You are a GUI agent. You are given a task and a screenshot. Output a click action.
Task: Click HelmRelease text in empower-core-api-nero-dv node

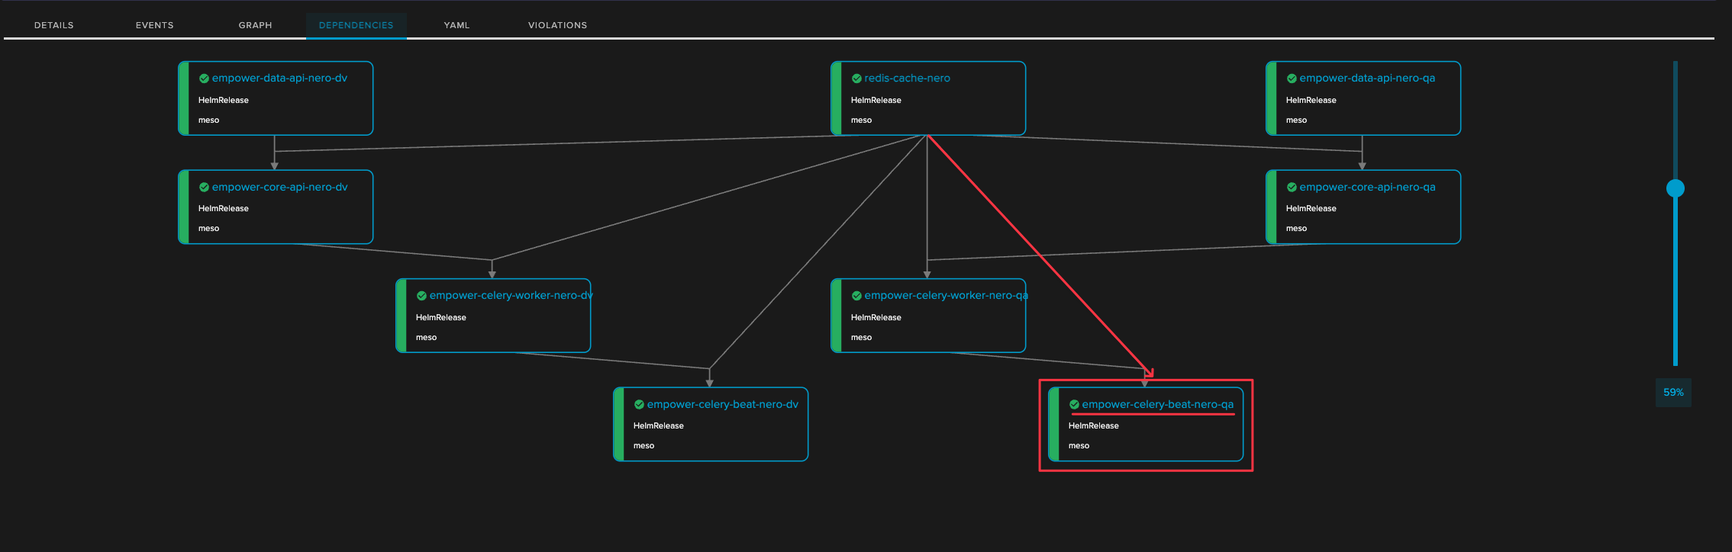pos(224,209)
